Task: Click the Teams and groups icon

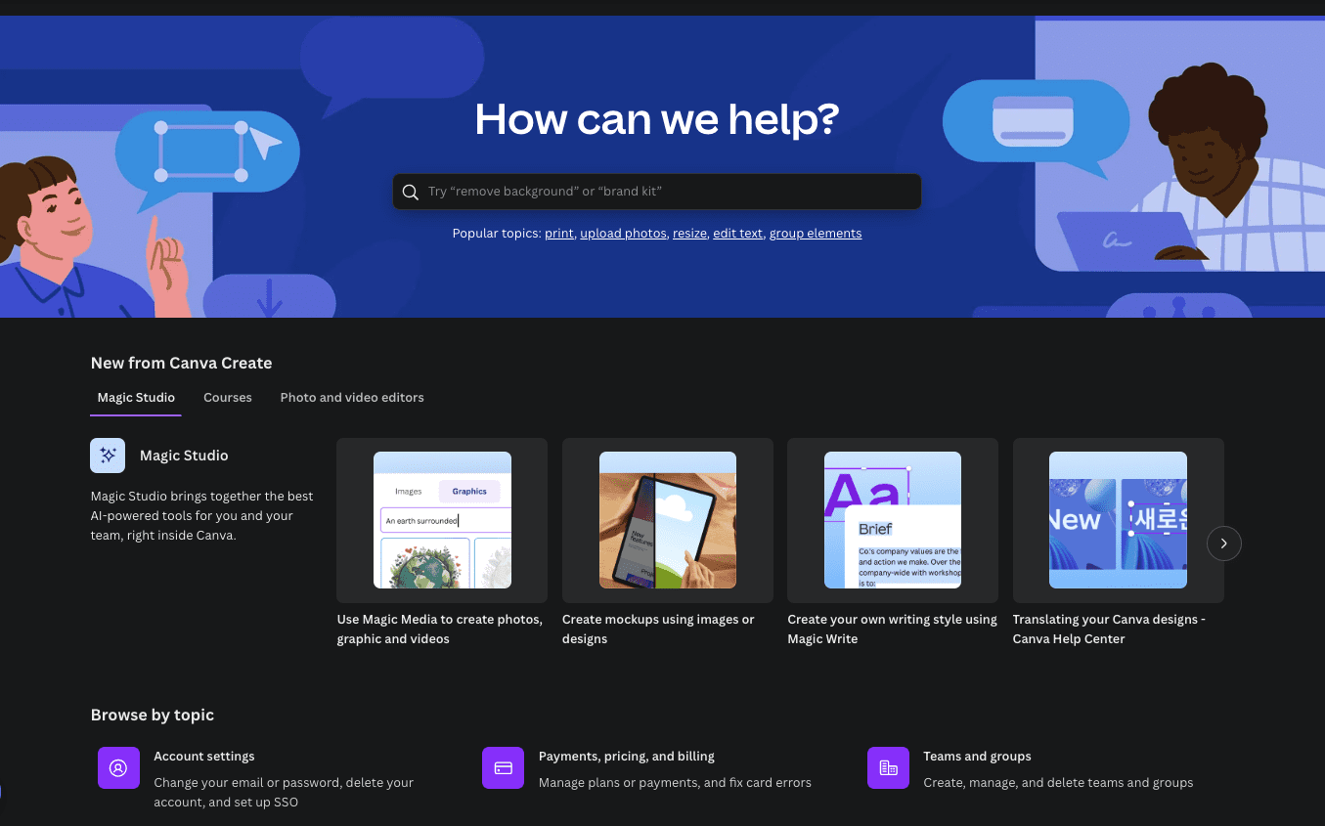Action: click(x=888, y=767)
